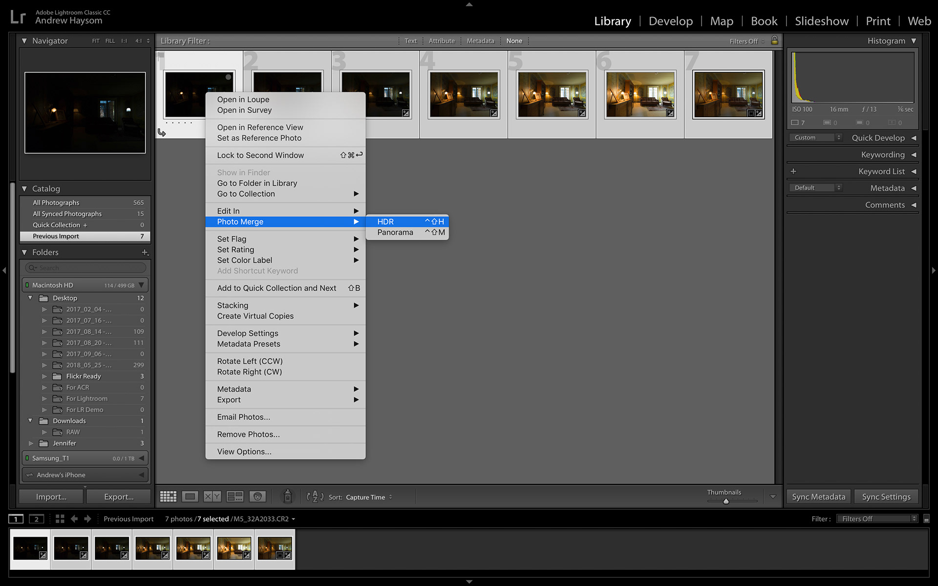Expand the 2018_05_25 folder

click(x=44, y=365)
